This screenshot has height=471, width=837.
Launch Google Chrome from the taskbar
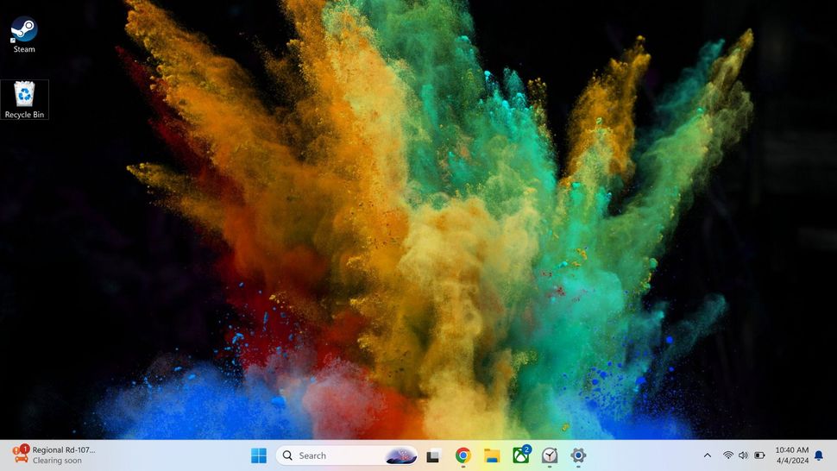click(463, 455)
